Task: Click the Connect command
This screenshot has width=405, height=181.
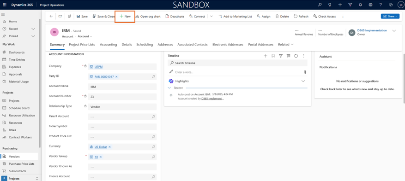Action: click(x=197, y=16)
